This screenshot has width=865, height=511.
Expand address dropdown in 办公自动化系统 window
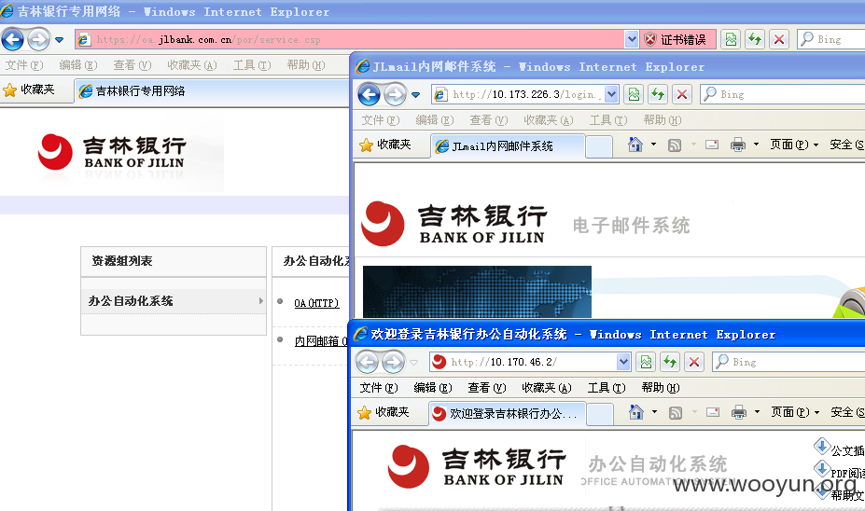[x=623, y=362]
